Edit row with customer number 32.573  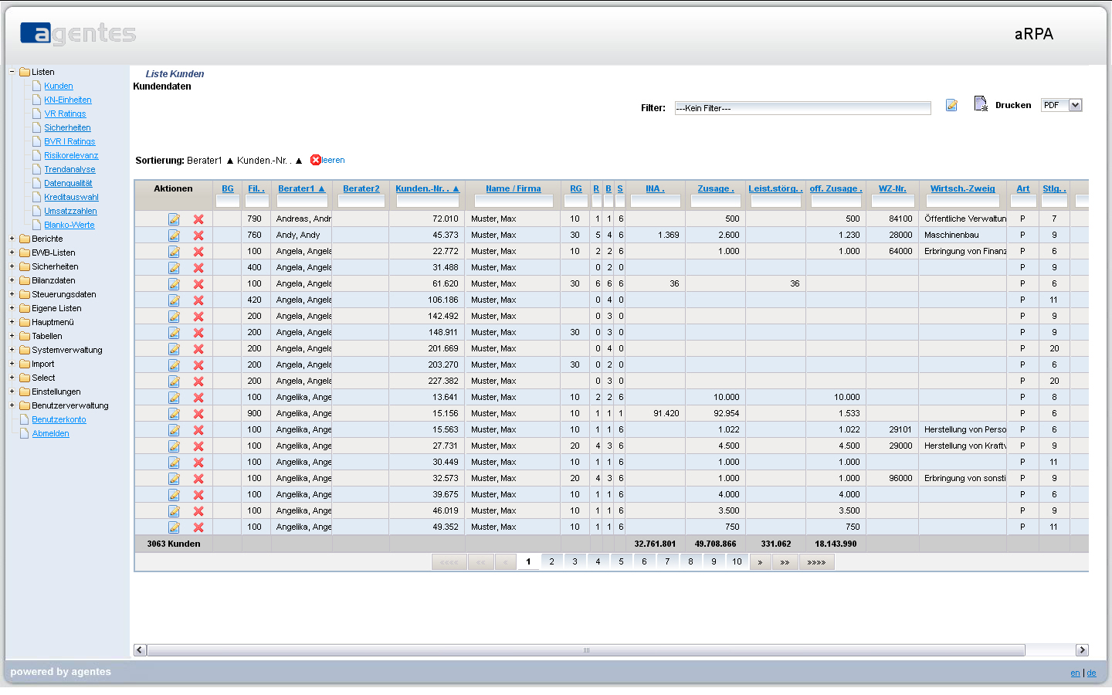174,479
